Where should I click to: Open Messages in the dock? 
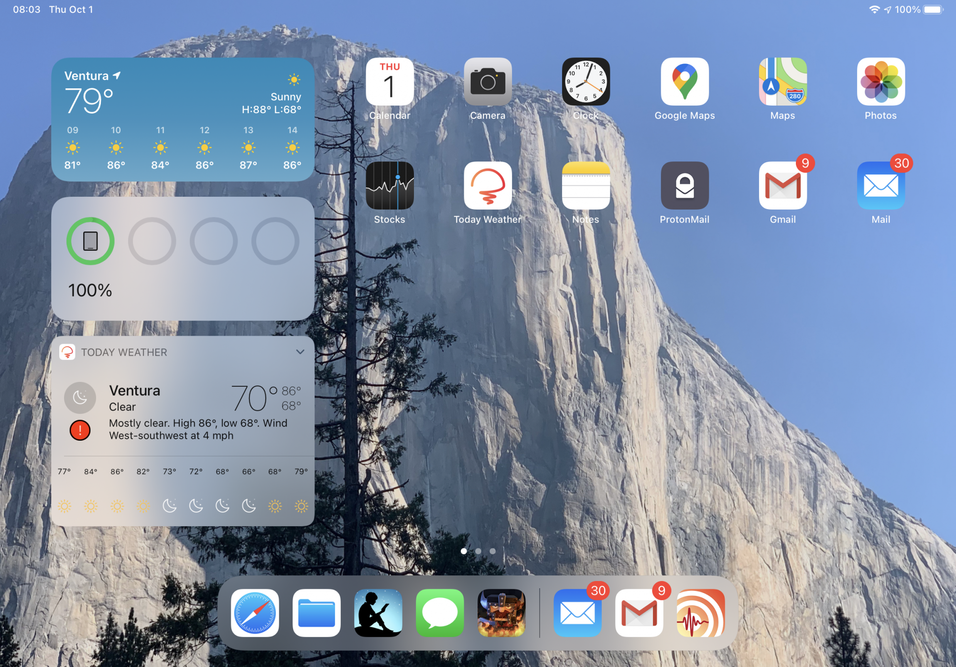tap(440, 613)
